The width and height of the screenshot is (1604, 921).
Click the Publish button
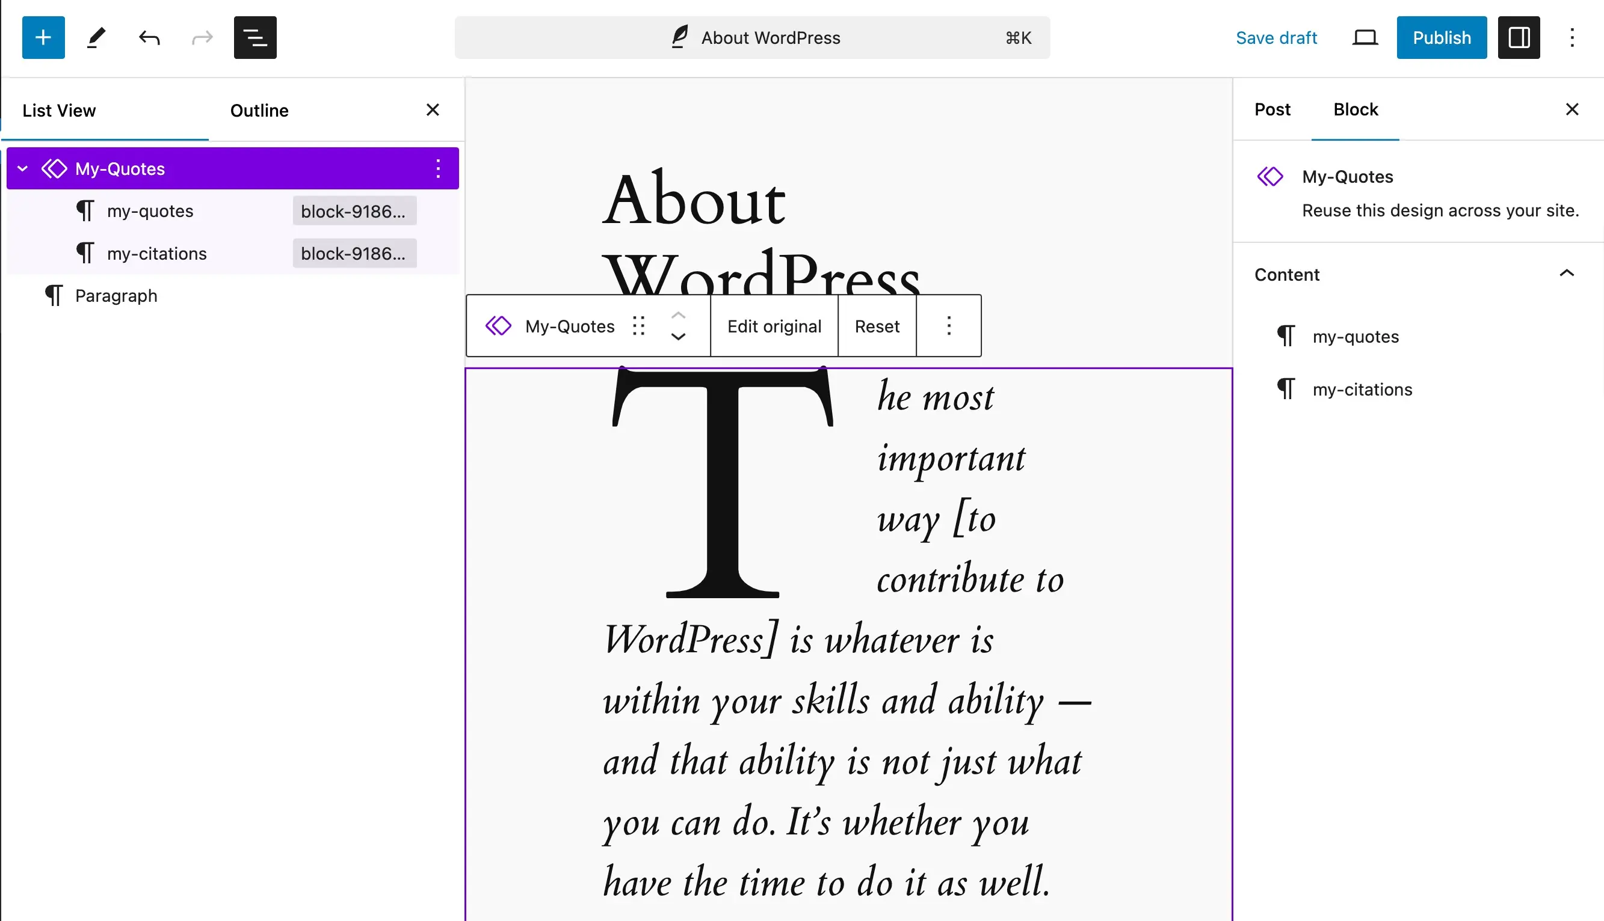pos(1442,37)
